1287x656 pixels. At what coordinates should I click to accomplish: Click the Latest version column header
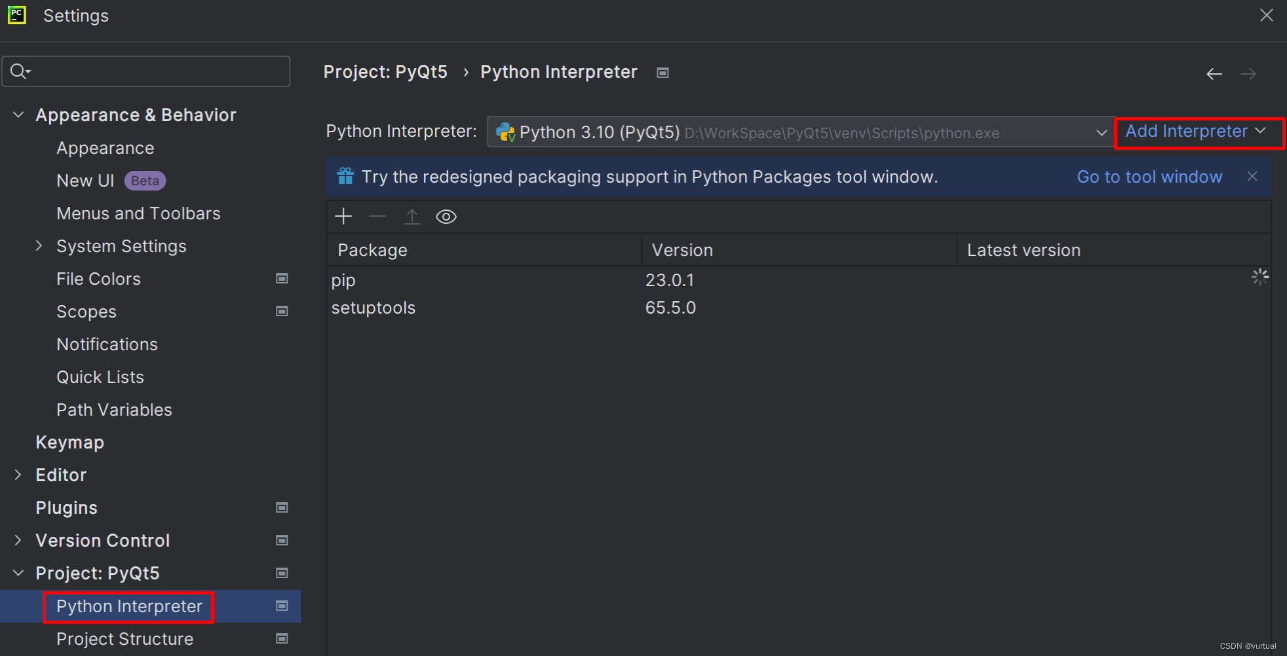pos(1114,250)
